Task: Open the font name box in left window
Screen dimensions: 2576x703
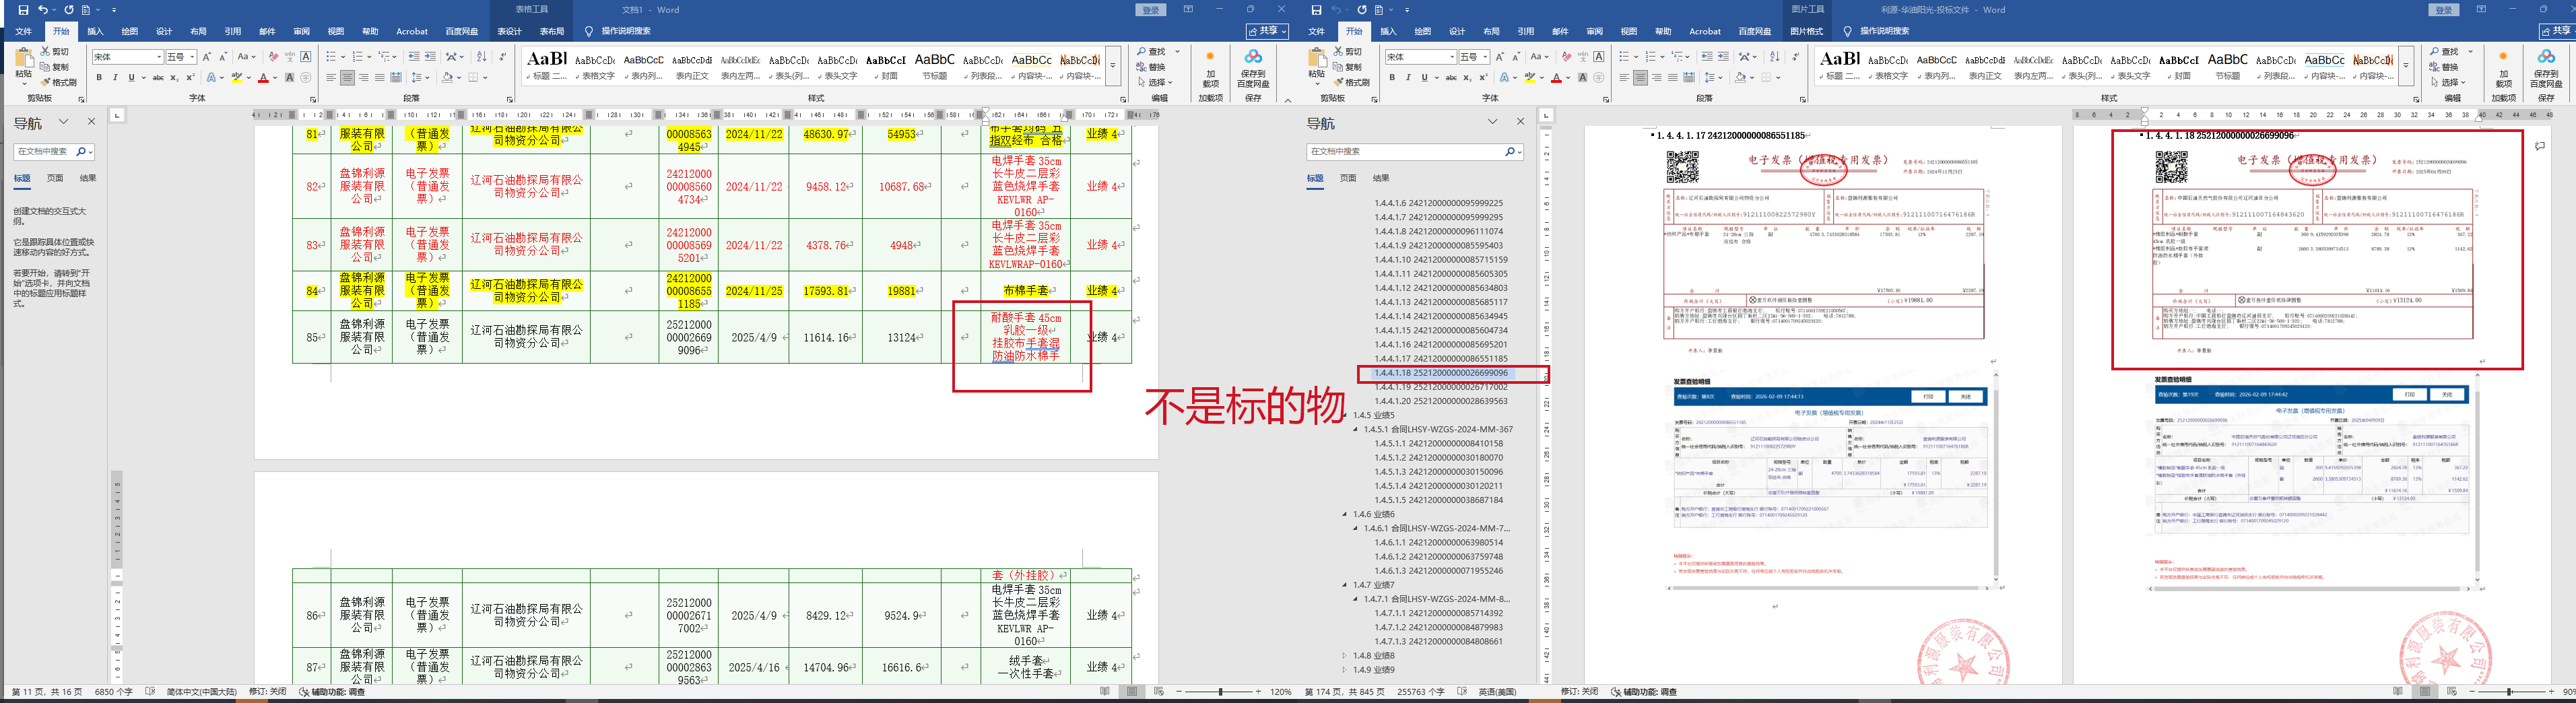Action: (x=127, y=57)
